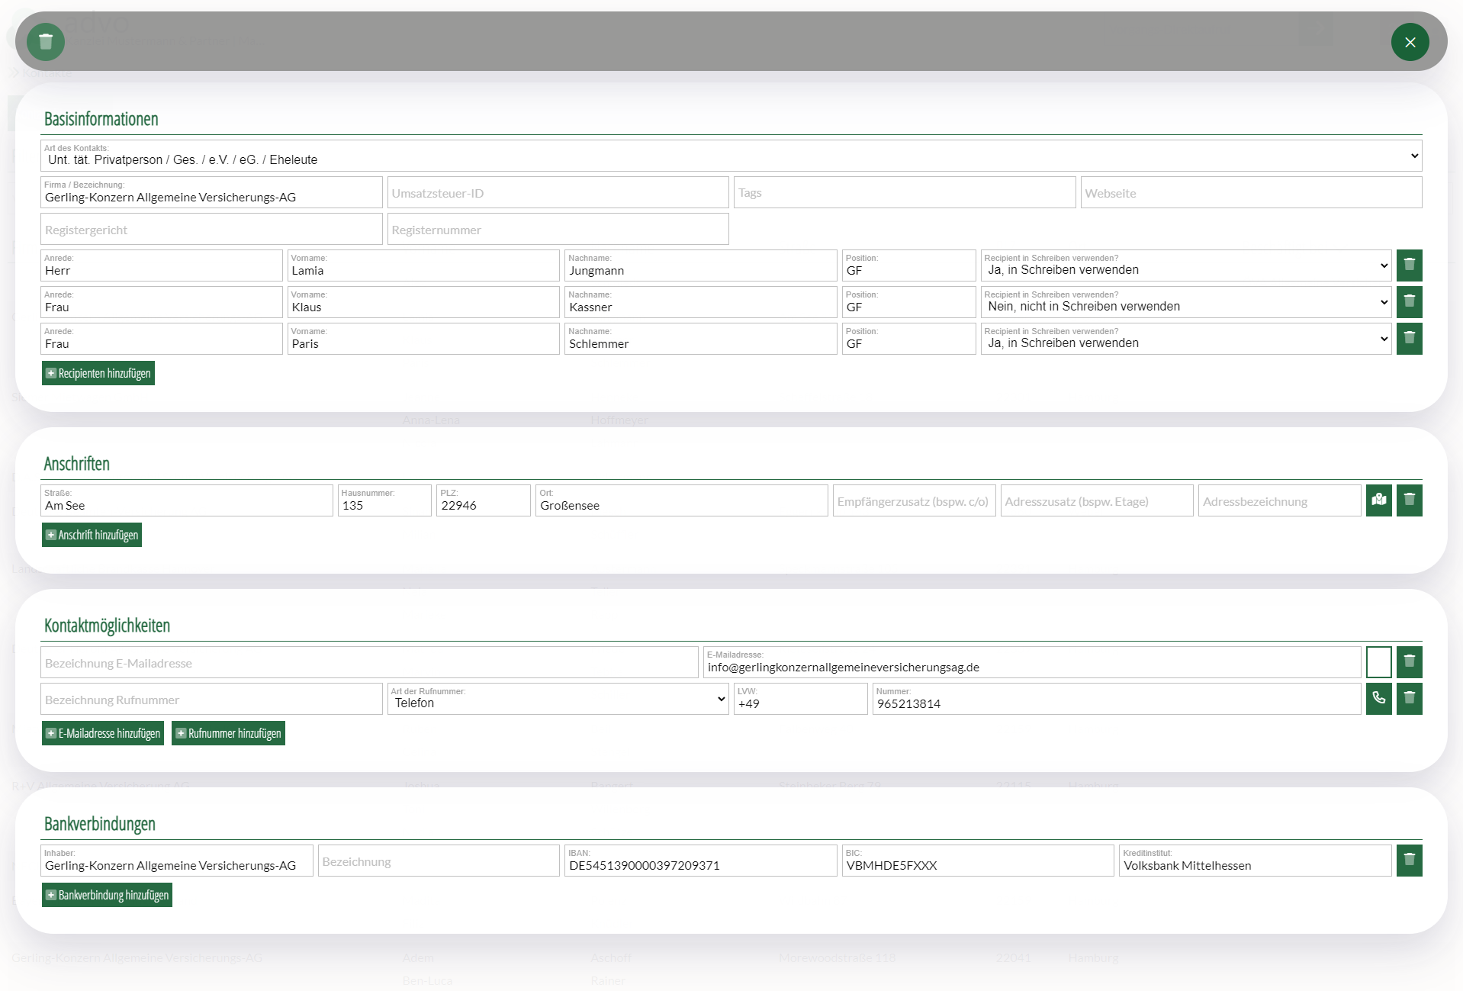Delete the Volksbank Mittelhessen bank account
This screenshot has height=991, width=1463.
pyautogui.click(x=1409, y=861)
